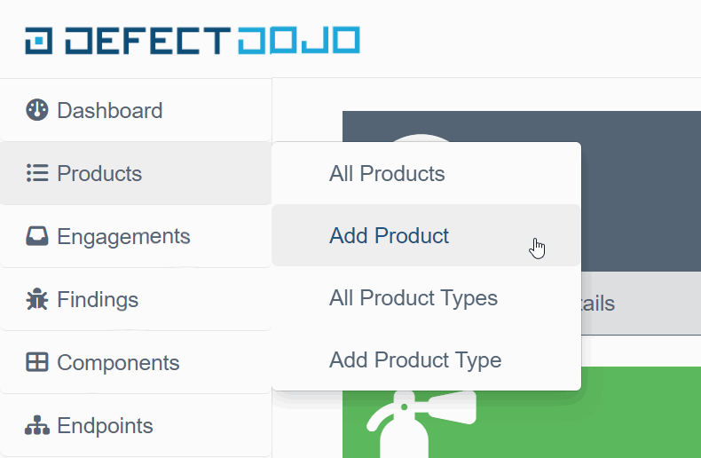Open the Components sidebar label
Viewport: 701px width, 458px height.
pyautogui.click(x=118, y=363)
